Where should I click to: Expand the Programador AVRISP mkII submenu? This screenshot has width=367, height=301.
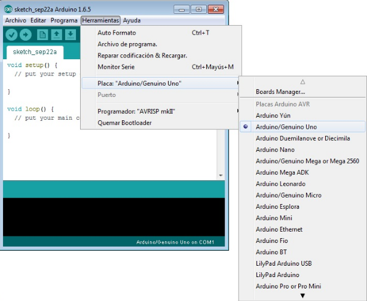pyautogui.click(x=161, y=111)
